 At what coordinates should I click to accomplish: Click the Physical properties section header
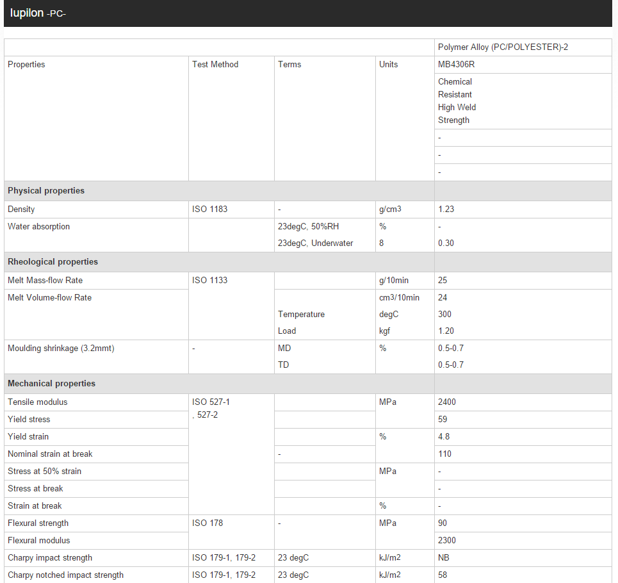[46, 191]
